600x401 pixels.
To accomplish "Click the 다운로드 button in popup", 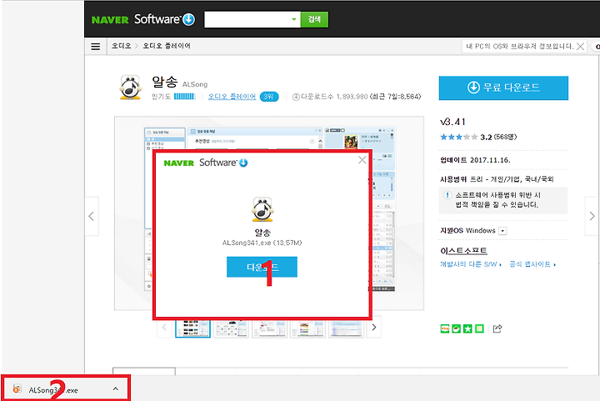I will click(x=262, y=267).
